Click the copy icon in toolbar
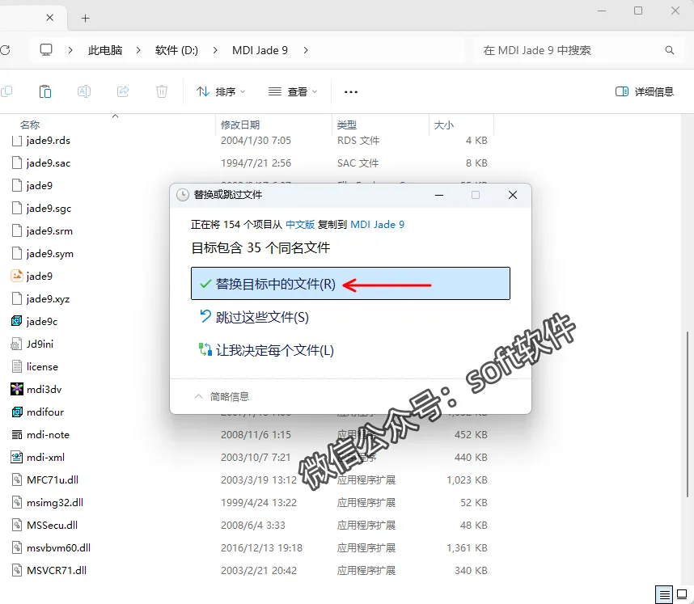This screenshot has height=604, width=694. tap(6, 91)
